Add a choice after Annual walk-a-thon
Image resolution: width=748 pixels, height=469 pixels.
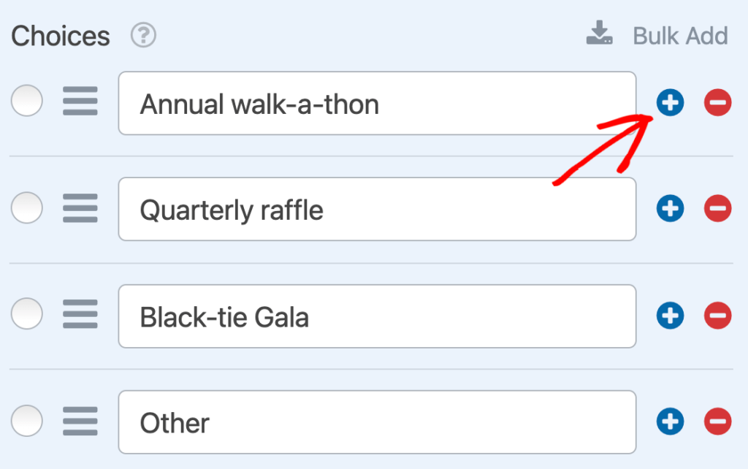pyautogui.click(x=670, y=103)
